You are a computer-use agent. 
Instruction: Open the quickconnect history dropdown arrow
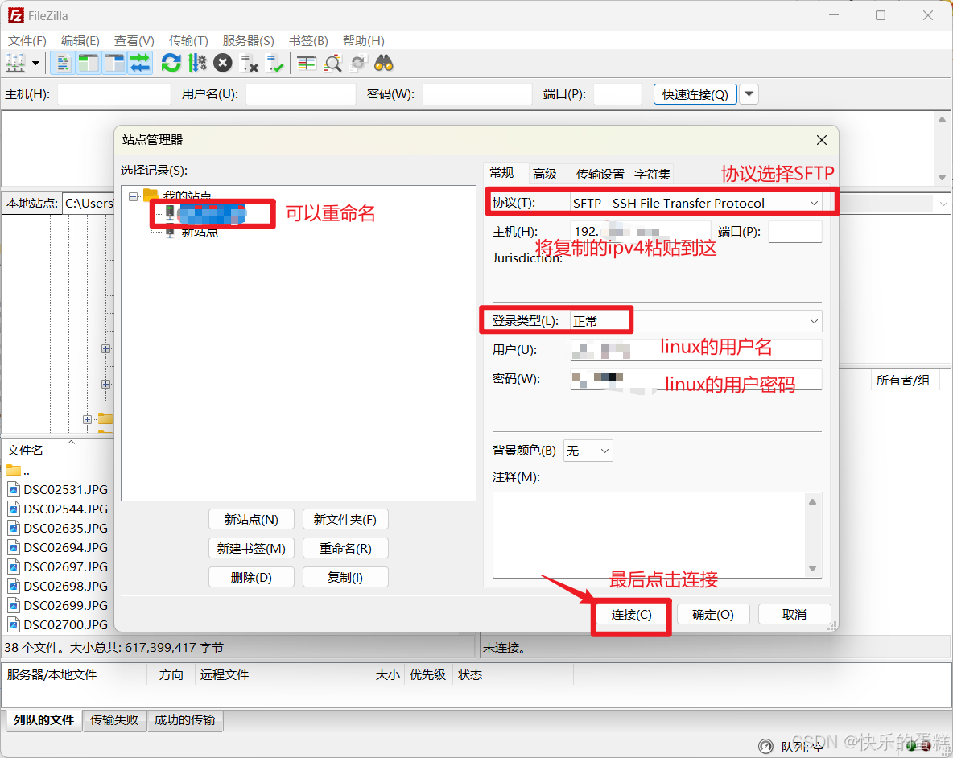click(x=749, y=94)
